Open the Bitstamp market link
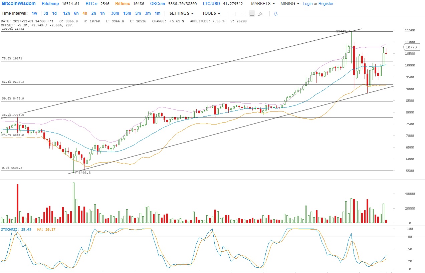Viewport: 425px width, 273px height. [x=51, y=4]
